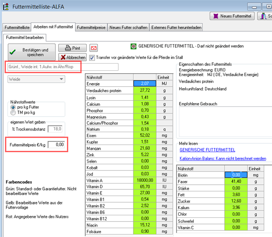Select TM pro kg radio button

point(13,112)
